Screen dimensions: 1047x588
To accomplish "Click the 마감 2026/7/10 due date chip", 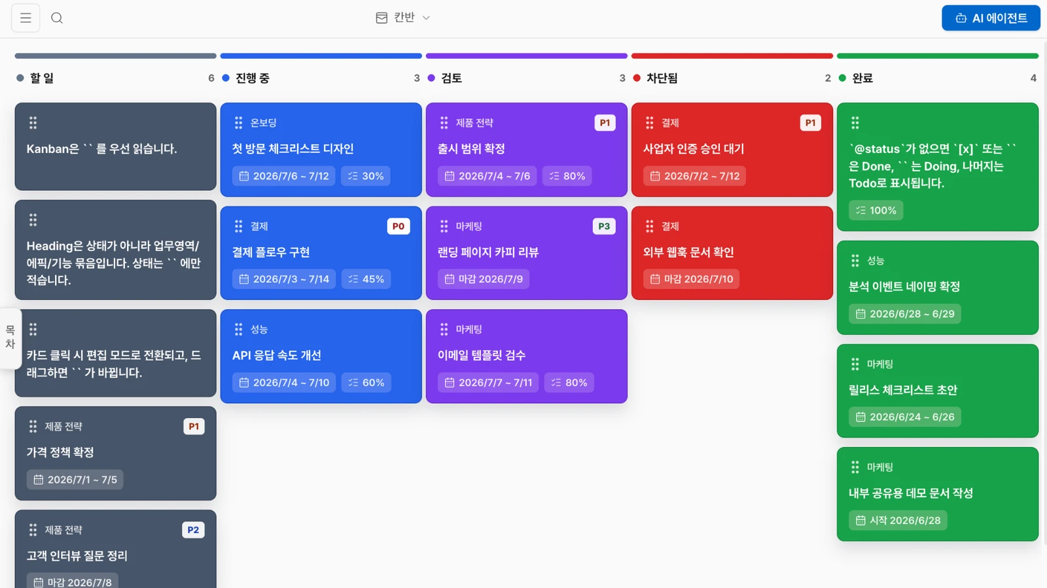I will click(x=692, y=279).
